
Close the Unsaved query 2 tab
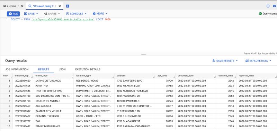pyautogui.click(x=60, y=6)
